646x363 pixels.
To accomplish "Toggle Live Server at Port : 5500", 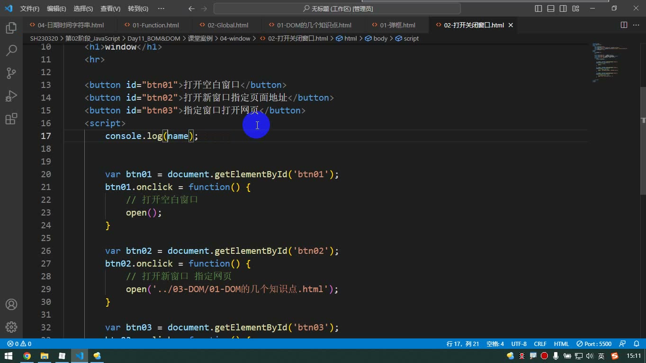I will [594, 344].
